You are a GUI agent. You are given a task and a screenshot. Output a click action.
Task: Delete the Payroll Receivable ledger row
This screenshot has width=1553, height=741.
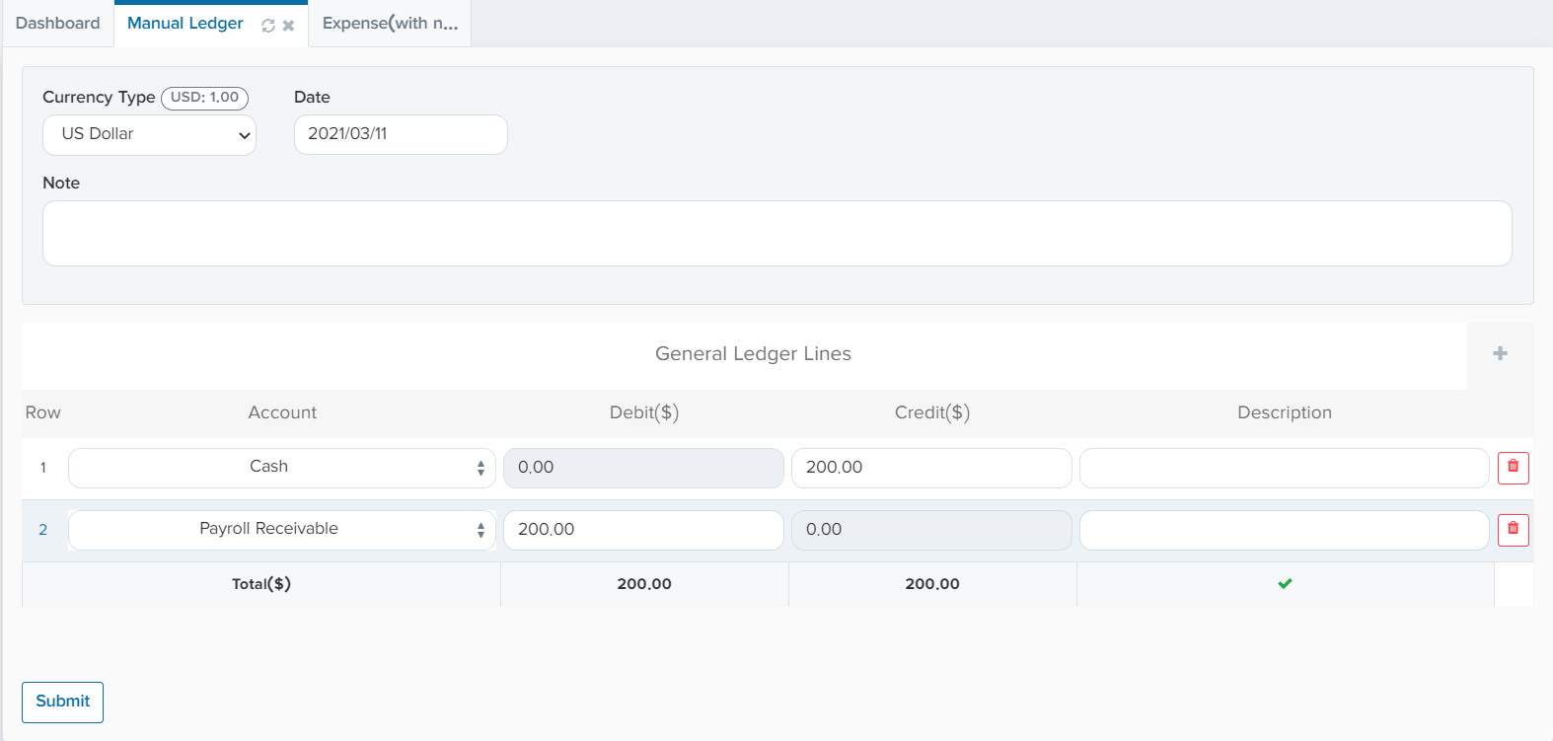[1513, 530]
